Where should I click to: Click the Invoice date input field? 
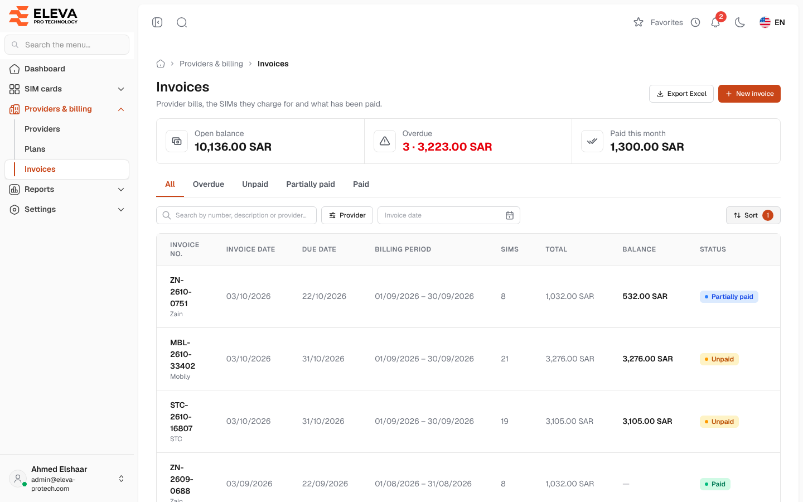tap(449, 215)
